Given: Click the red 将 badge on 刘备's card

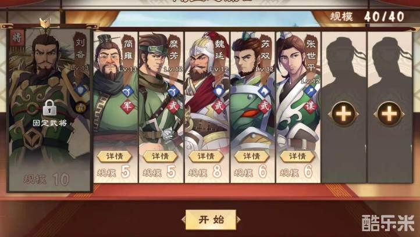Looking at the screenshot, I should pos(17,38).
